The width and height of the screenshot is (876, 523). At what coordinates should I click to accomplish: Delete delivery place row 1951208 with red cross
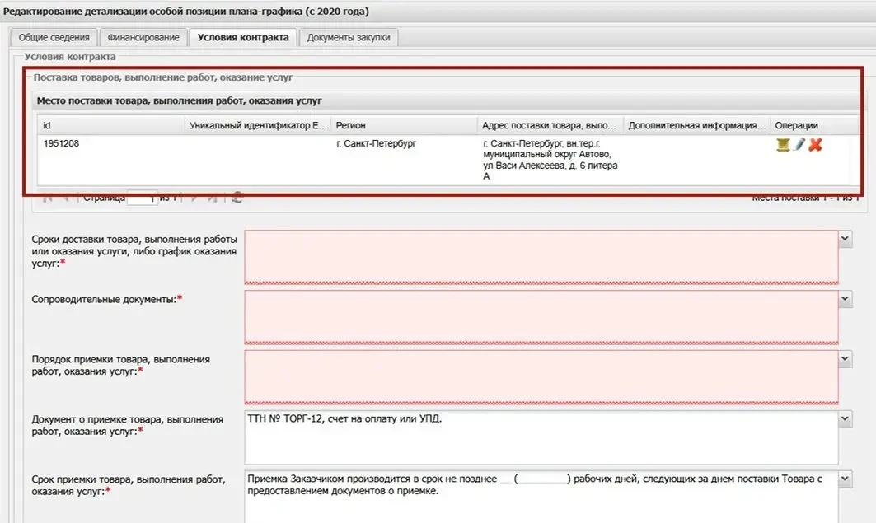(816, 145)
